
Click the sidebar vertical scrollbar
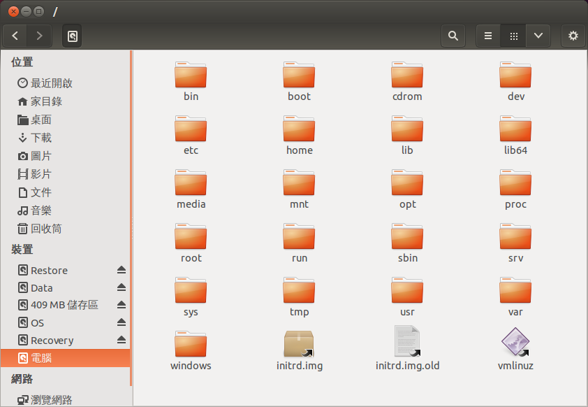(x=131, y=217)
